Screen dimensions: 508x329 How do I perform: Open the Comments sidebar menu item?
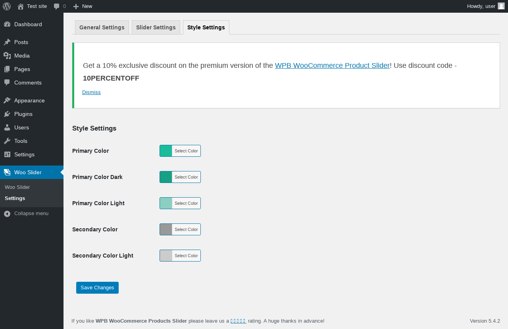point(32,83)
